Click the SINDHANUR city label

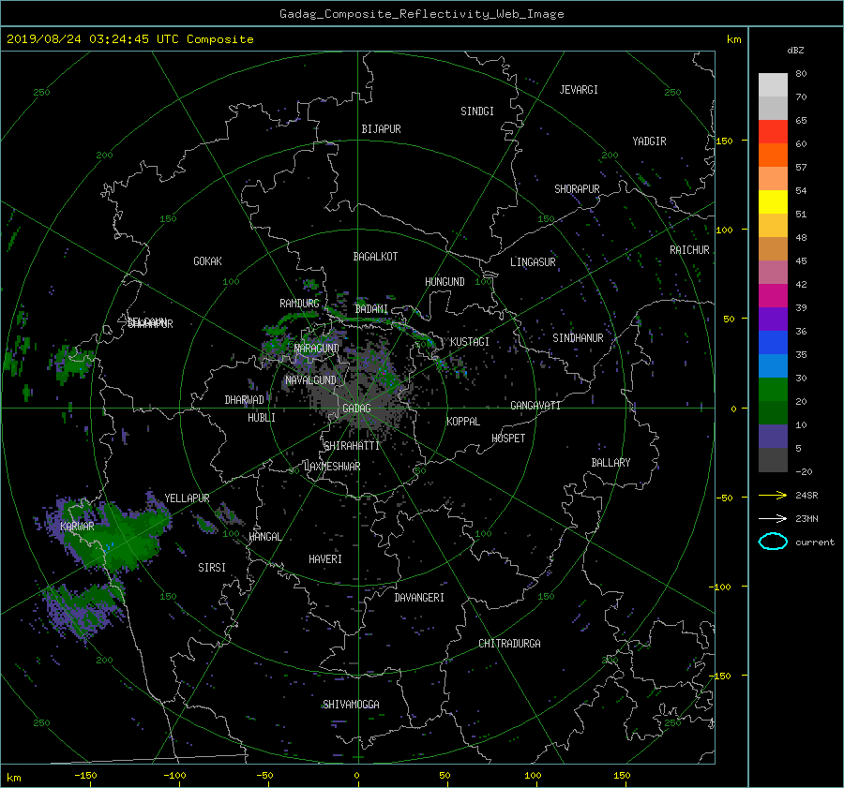pos(578,338)
